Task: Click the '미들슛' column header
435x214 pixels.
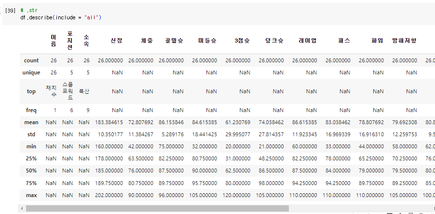Action: [x=207, y=41]
